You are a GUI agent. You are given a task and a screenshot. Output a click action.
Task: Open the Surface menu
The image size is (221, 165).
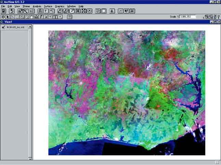48,6
